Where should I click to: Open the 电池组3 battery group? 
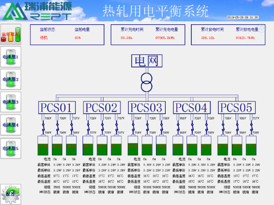11,102
